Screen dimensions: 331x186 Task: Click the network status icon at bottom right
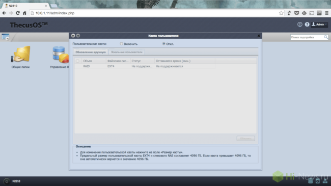[x=325, y=181]
